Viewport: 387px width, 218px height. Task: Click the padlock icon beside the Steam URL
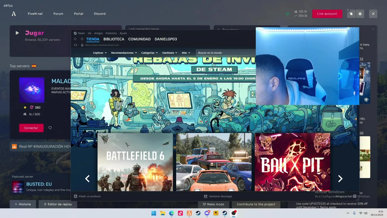point(82,45)
